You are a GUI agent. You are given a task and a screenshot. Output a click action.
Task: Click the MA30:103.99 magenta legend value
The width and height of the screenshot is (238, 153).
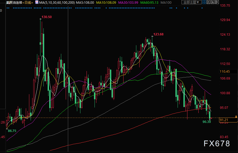[x=128, y=3]
